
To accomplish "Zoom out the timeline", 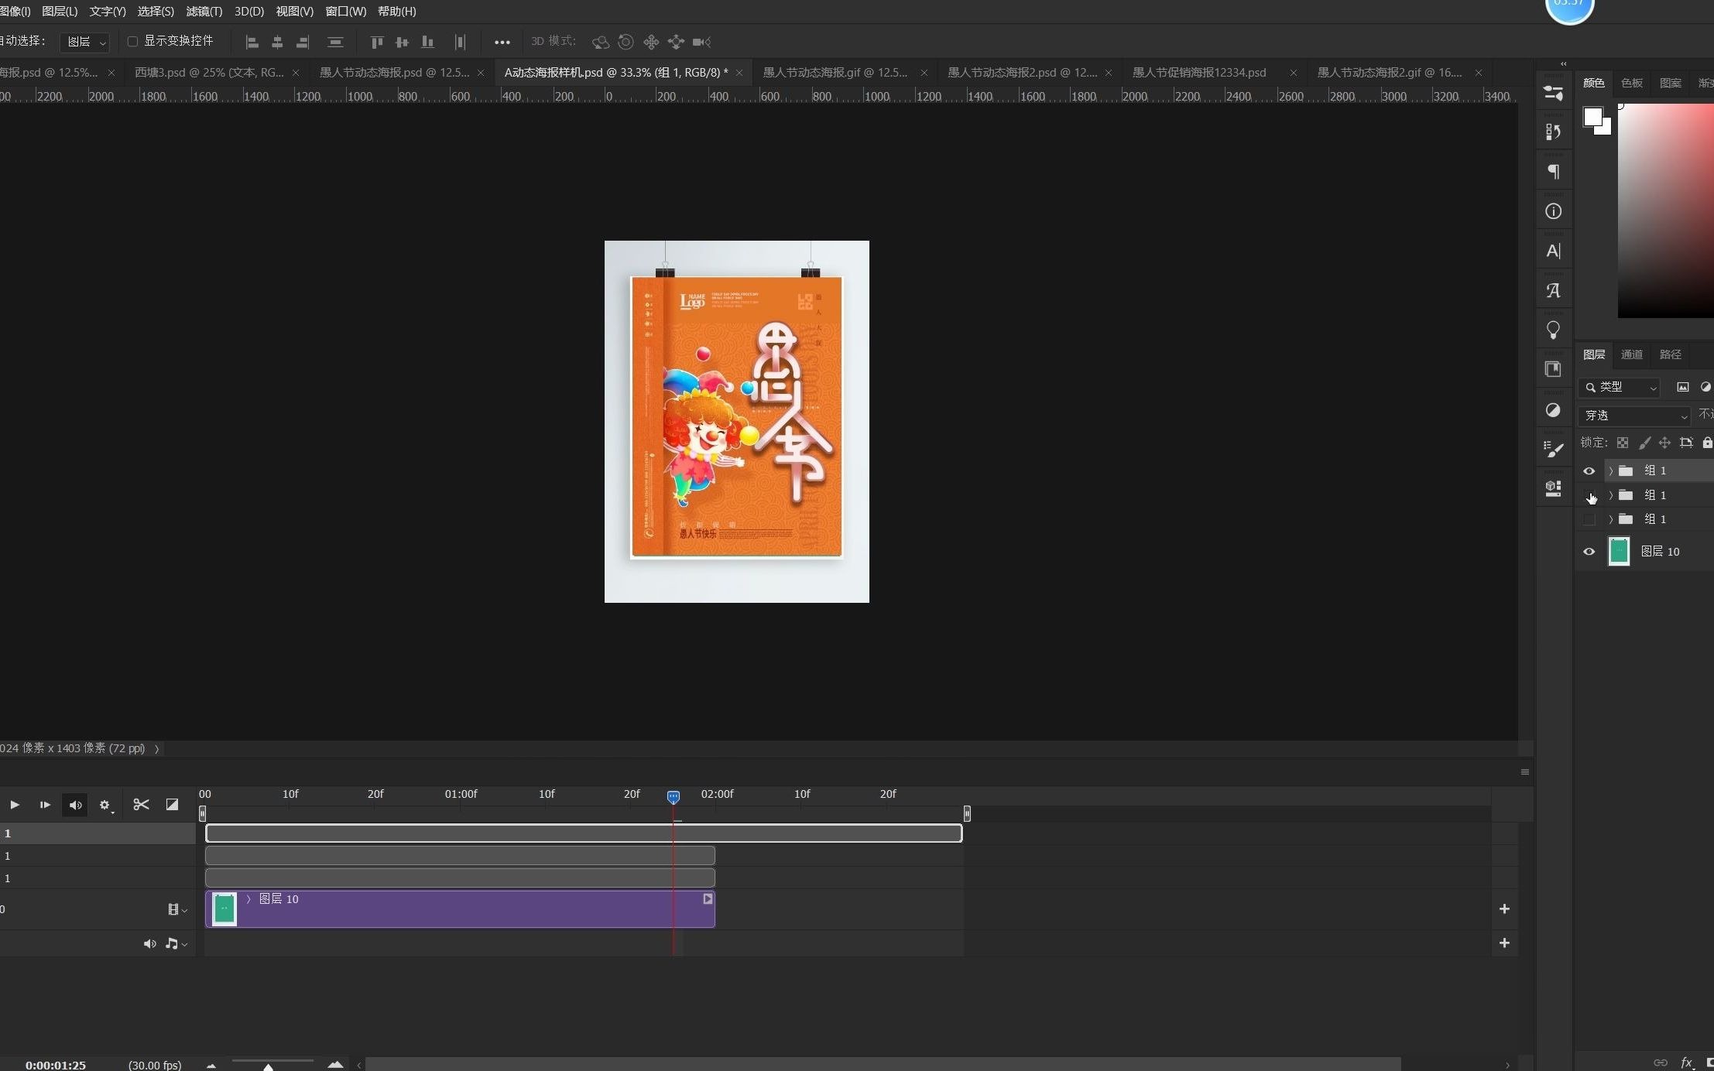I will click(x=211, y=1066).
